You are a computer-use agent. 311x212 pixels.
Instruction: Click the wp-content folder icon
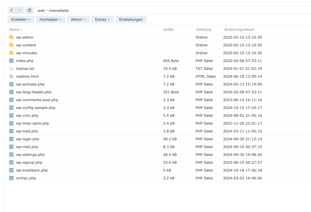click(12, 45)
